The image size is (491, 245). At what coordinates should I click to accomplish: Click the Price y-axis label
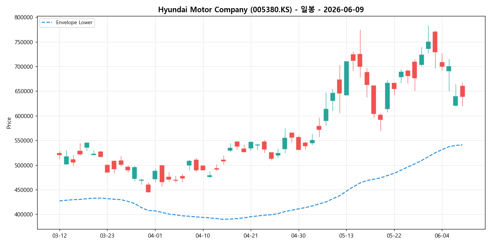click(9, 123)
